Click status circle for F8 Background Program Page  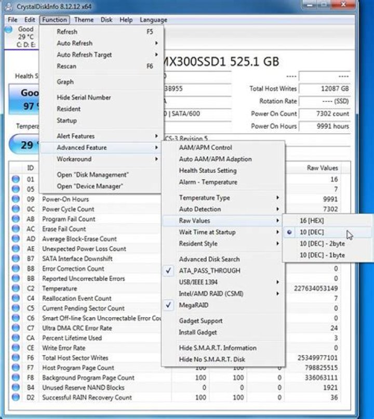[x=16, y=377]
